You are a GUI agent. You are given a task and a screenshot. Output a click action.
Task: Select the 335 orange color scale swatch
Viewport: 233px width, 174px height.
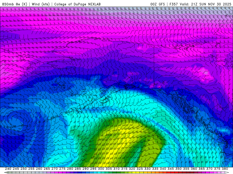pyautogui.click(x=155, y=172)
